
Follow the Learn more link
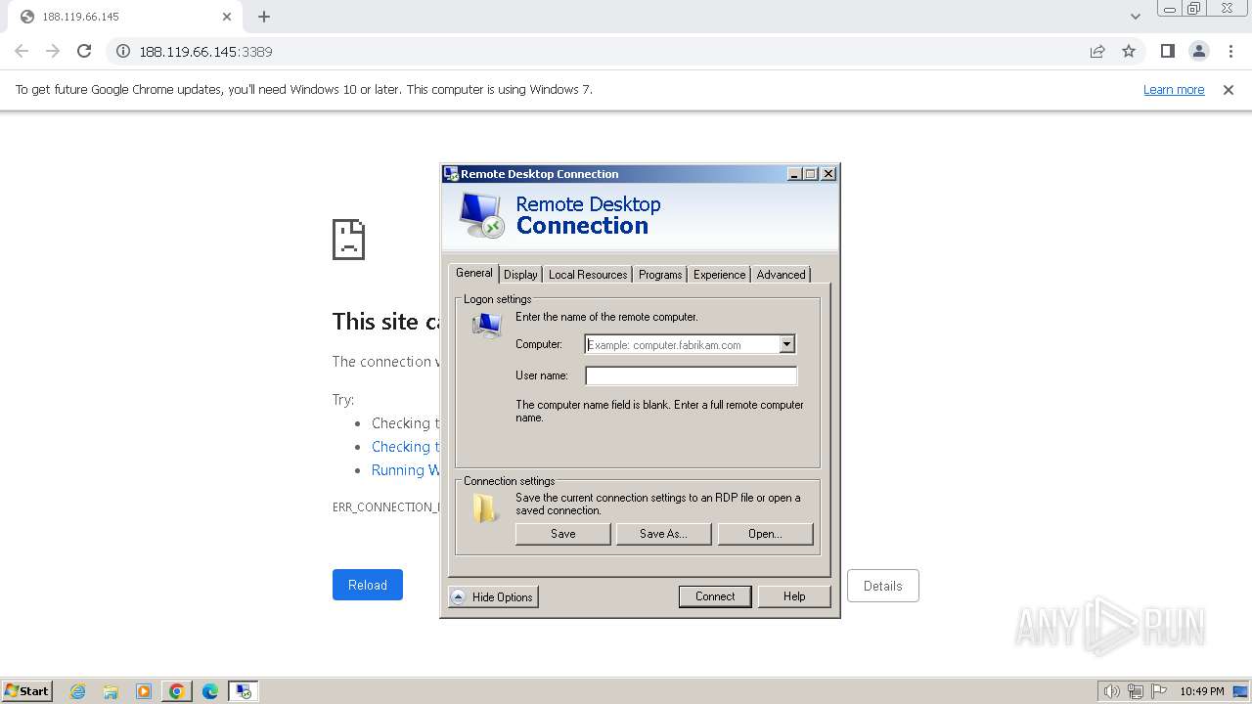pos(1174,90)
